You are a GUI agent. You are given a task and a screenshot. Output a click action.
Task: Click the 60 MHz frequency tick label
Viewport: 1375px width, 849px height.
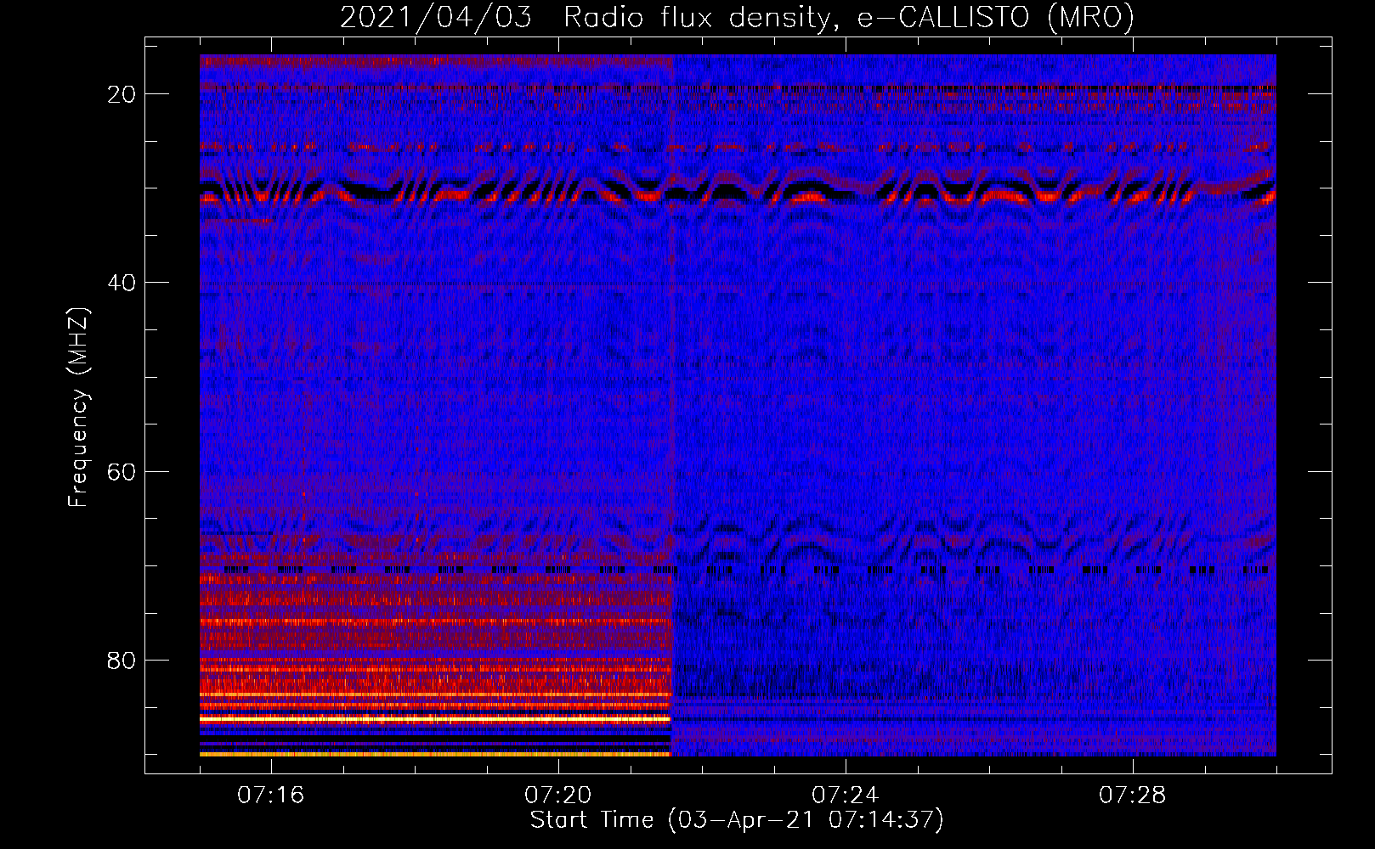(x=122, y=472)
